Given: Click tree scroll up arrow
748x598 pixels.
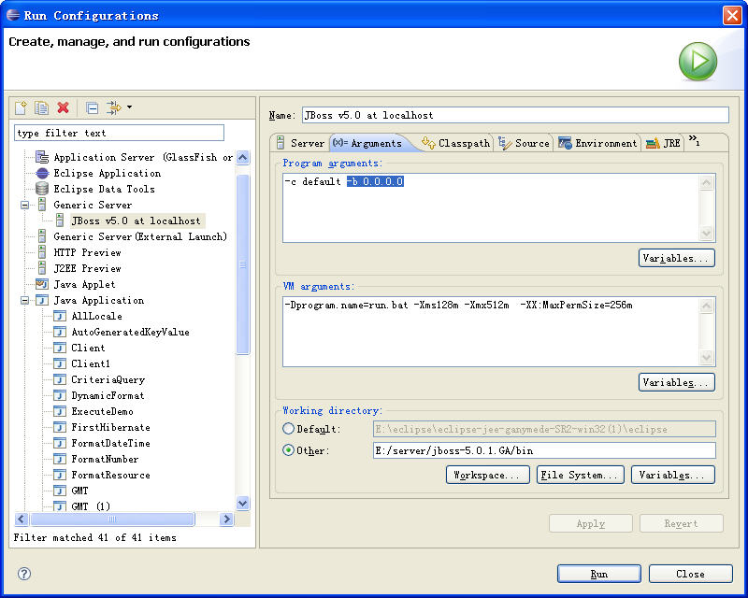Looking at the screenshot, I should (243, 157).
